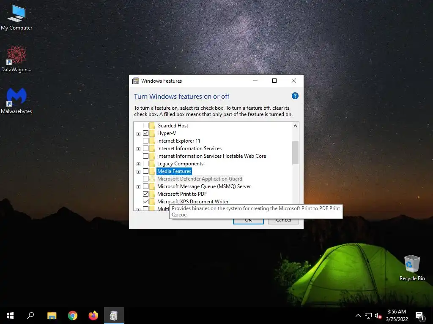Tick the Legacy Components checkbox
433x324 pixels.
145,164
